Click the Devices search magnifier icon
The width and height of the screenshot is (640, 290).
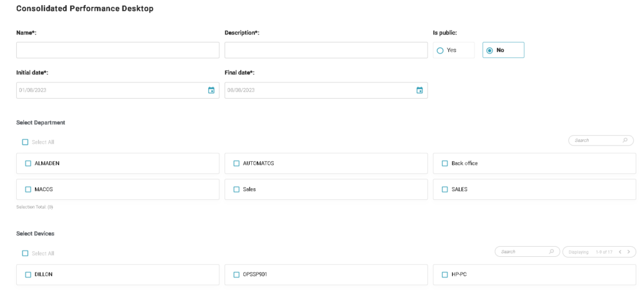point(551,251)
